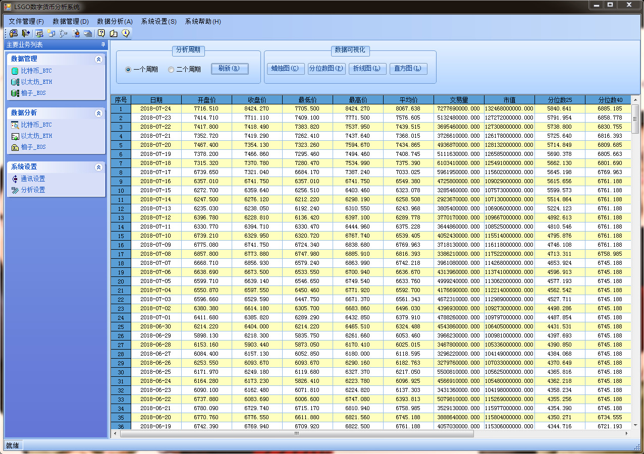Click the 通讯设置 icon

[x=15, y=179]
